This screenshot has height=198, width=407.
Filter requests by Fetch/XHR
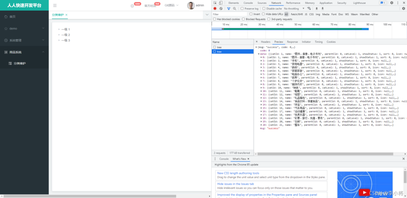point(297,14)
